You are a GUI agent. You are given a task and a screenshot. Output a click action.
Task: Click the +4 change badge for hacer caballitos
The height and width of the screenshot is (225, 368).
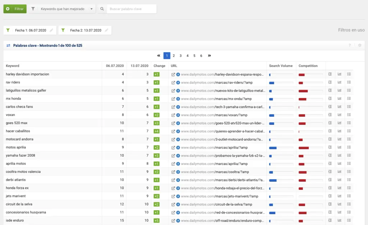[x=157, y=131]
